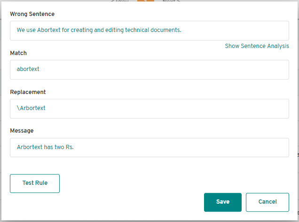The height and width of the screenshot is (222, 299).
Task: Focus the Wrong Sentence text field
Action: point(149,31)
